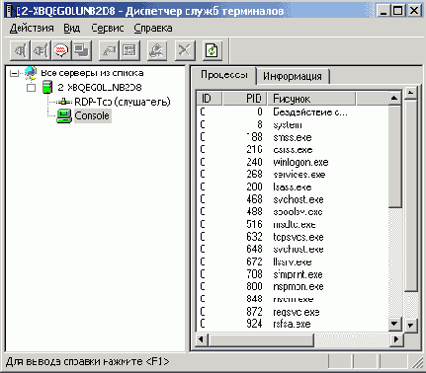Sort the list by the PID column header
The image size is (426, 373).
[x=244, y=99]
